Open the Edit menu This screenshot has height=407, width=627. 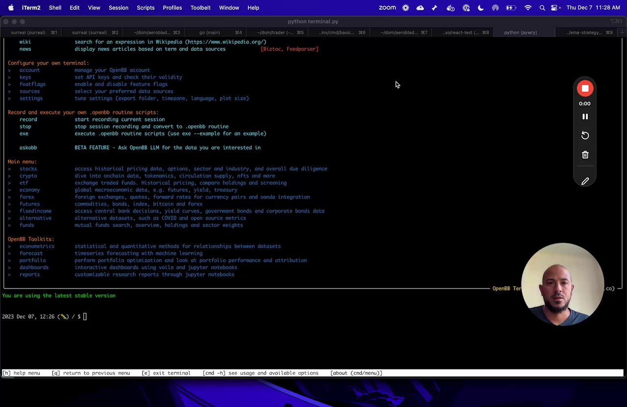74,8
